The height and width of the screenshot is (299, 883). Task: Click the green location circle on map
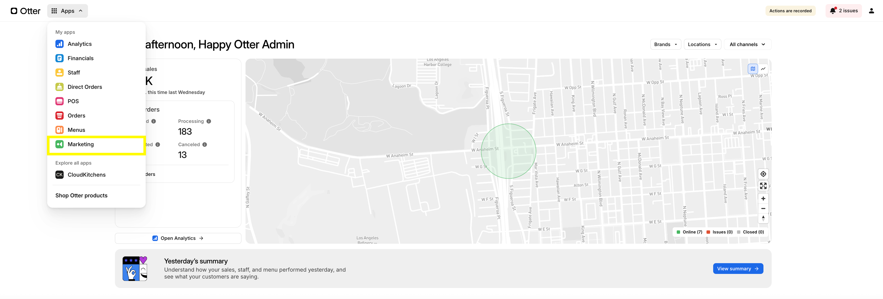click(x=508, y=151)
